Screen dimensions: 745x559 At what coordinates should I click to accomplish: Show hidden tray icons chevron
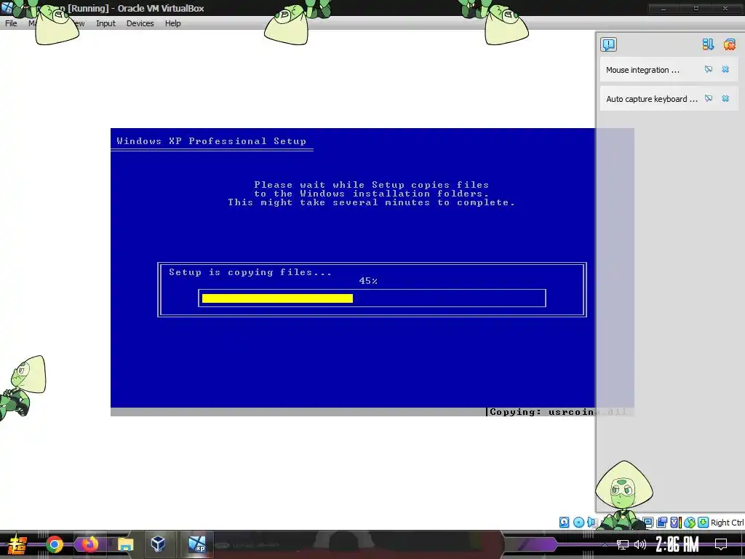605,544
